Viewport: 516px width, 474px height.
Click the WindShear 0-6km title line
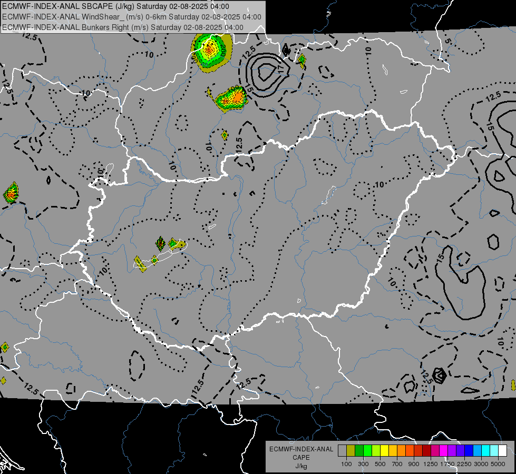pyautogui.click(x=132, y=17)
